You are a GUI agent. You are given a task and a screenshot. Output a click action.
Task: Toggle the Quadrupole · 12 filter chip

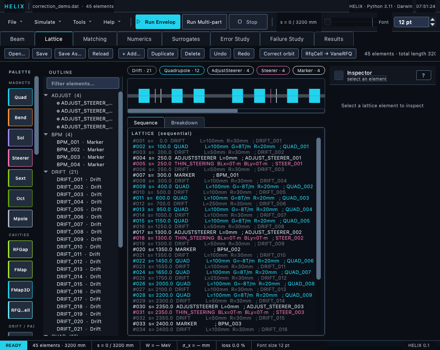[182, 70]
